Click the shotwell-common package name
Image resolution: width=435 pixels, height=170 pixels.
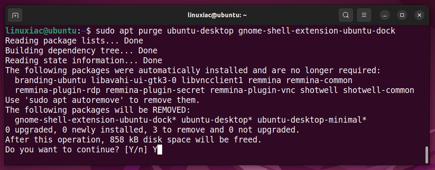pos(378,90)
